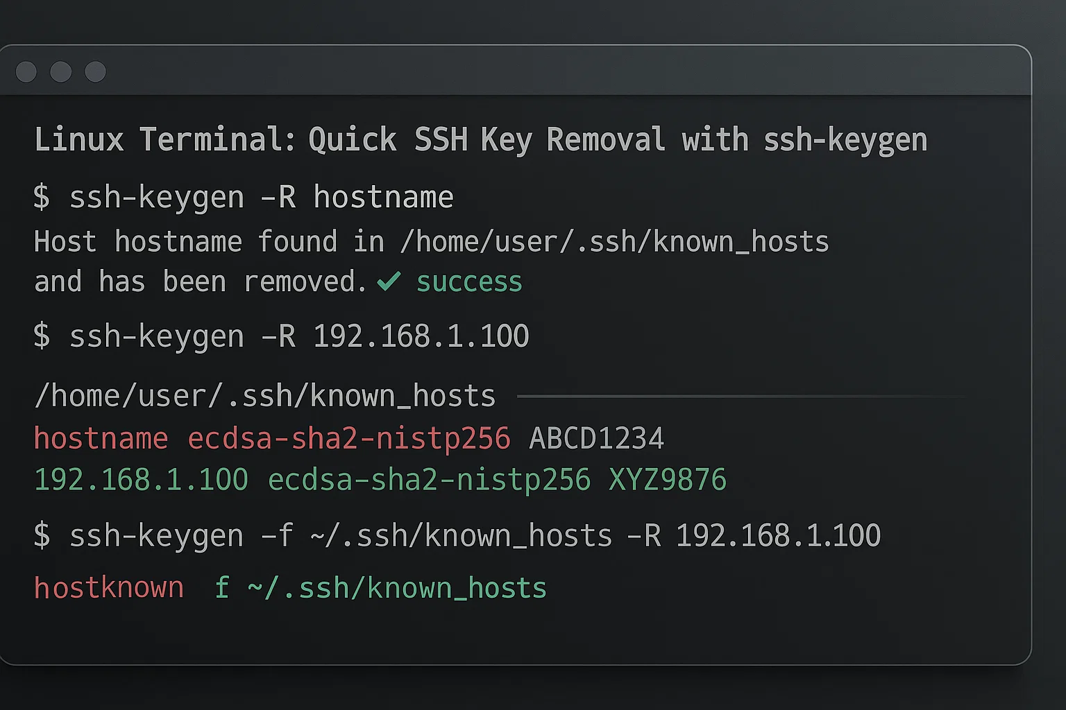Image resolution: width=1066 pixels, height=710 pixels.
Task: Click the horizontal divider line after known_hosts
Action: tap(736, 397)
